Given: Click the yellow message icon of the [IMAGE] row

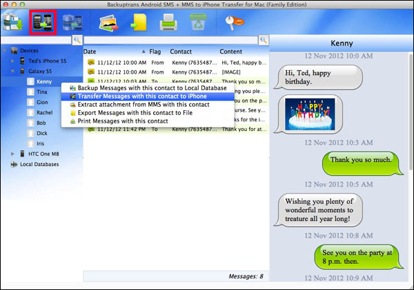Looking at the screenshot, I should pyautogui.click(x=91, y=72).
